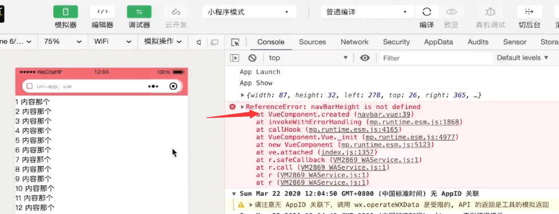
Task: Open the 模拟操作 dropdown
Action: 162,42
